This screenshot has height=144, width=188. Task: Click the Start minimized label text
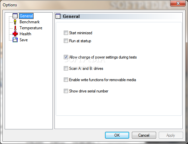tap(81, 33)
